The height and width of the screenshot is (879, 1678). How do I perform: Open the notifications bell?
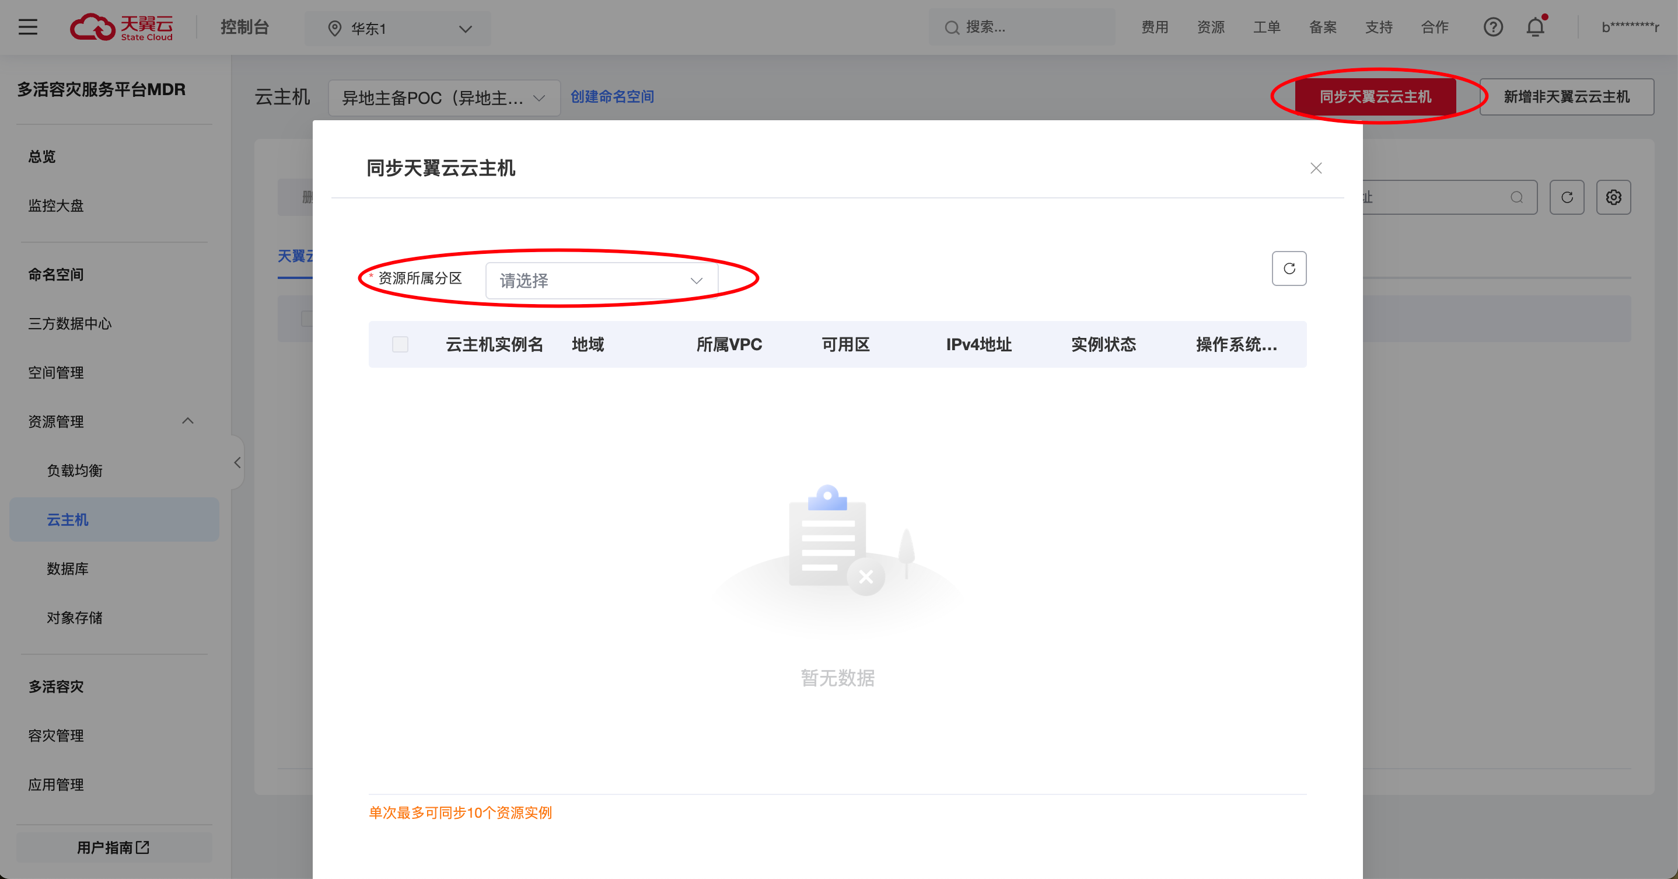(1535, 27)
